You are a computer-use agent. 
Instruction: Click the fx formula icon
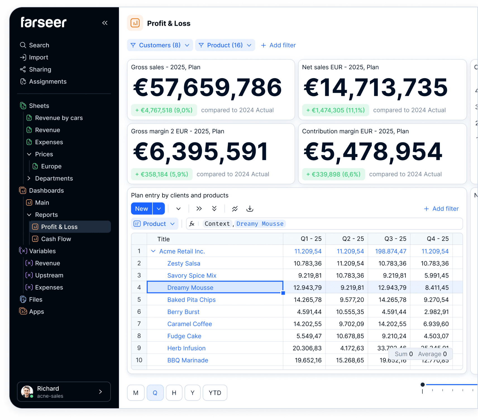point(192,224)
